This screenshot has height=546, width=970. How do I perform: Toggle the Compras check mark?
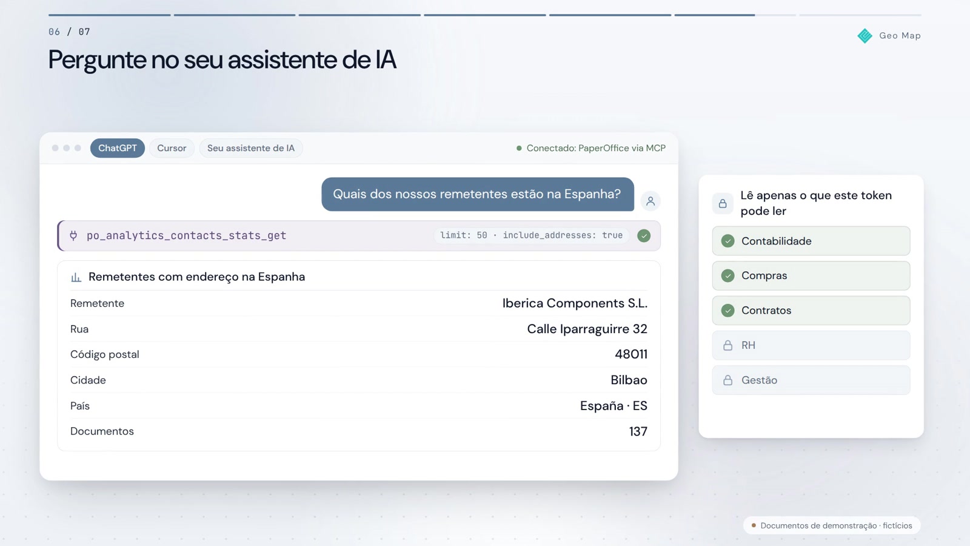coord(728,275)
